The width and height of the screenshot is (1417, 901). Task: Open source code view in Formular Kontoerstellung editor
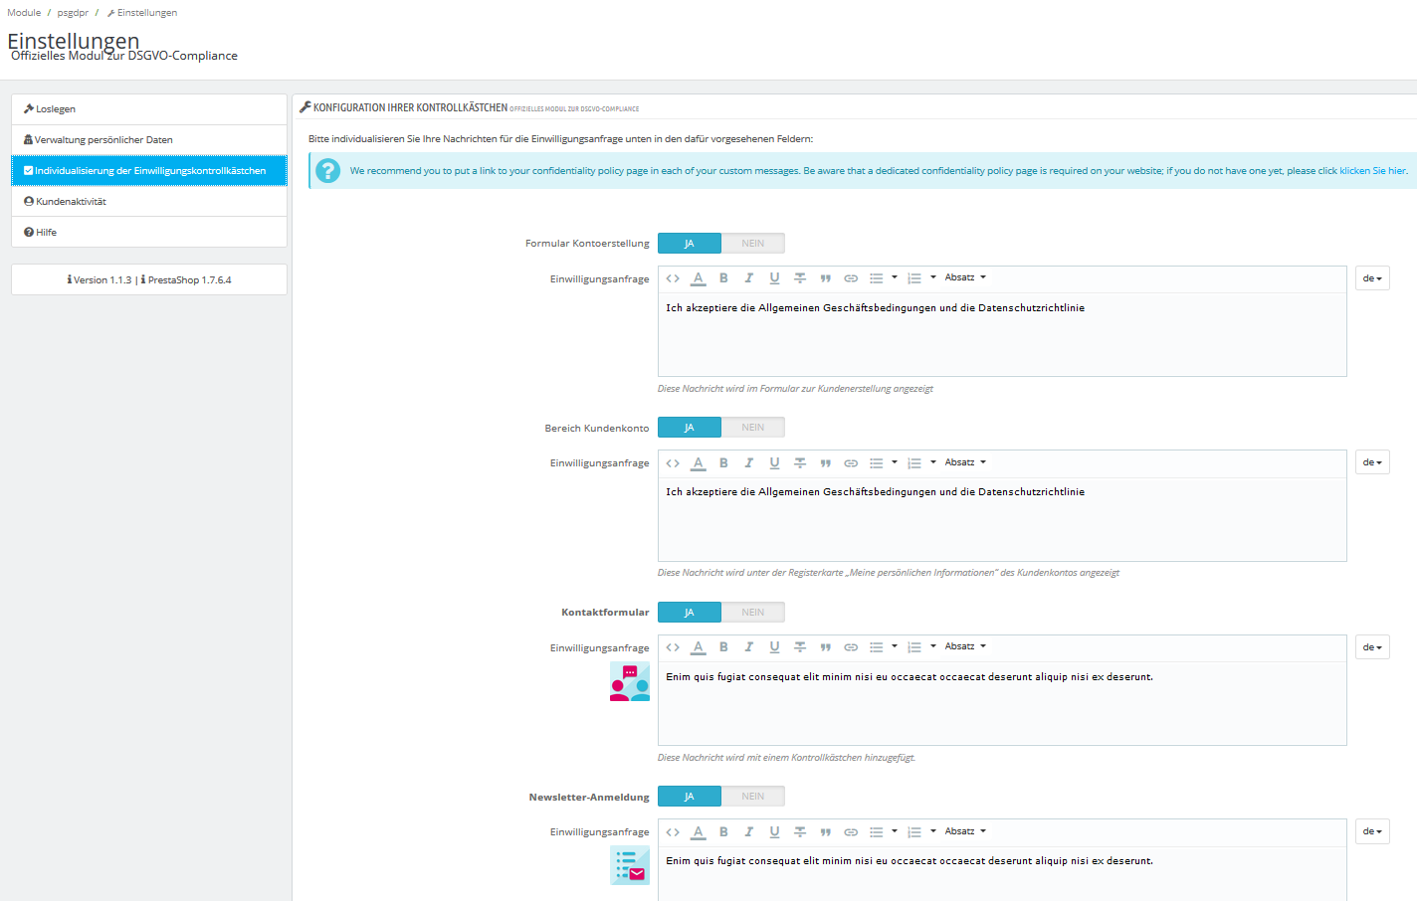coord(673,278)
